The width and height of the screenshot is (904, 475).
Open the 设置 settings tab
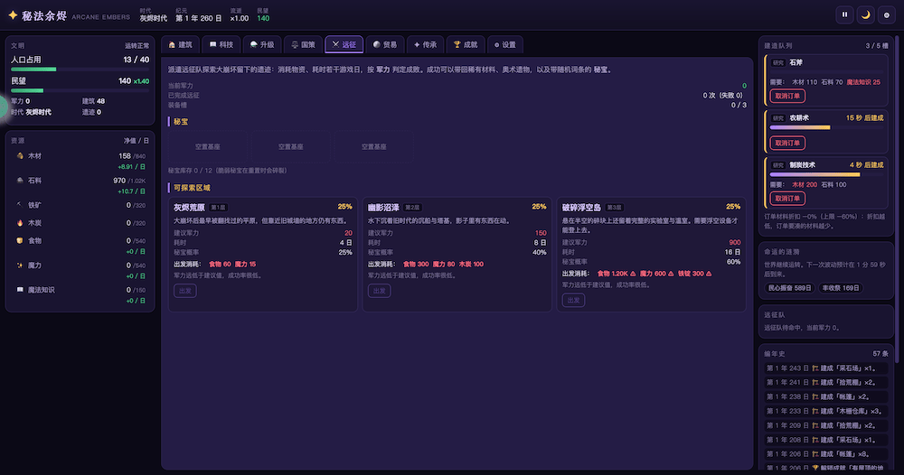coord(505,44)
